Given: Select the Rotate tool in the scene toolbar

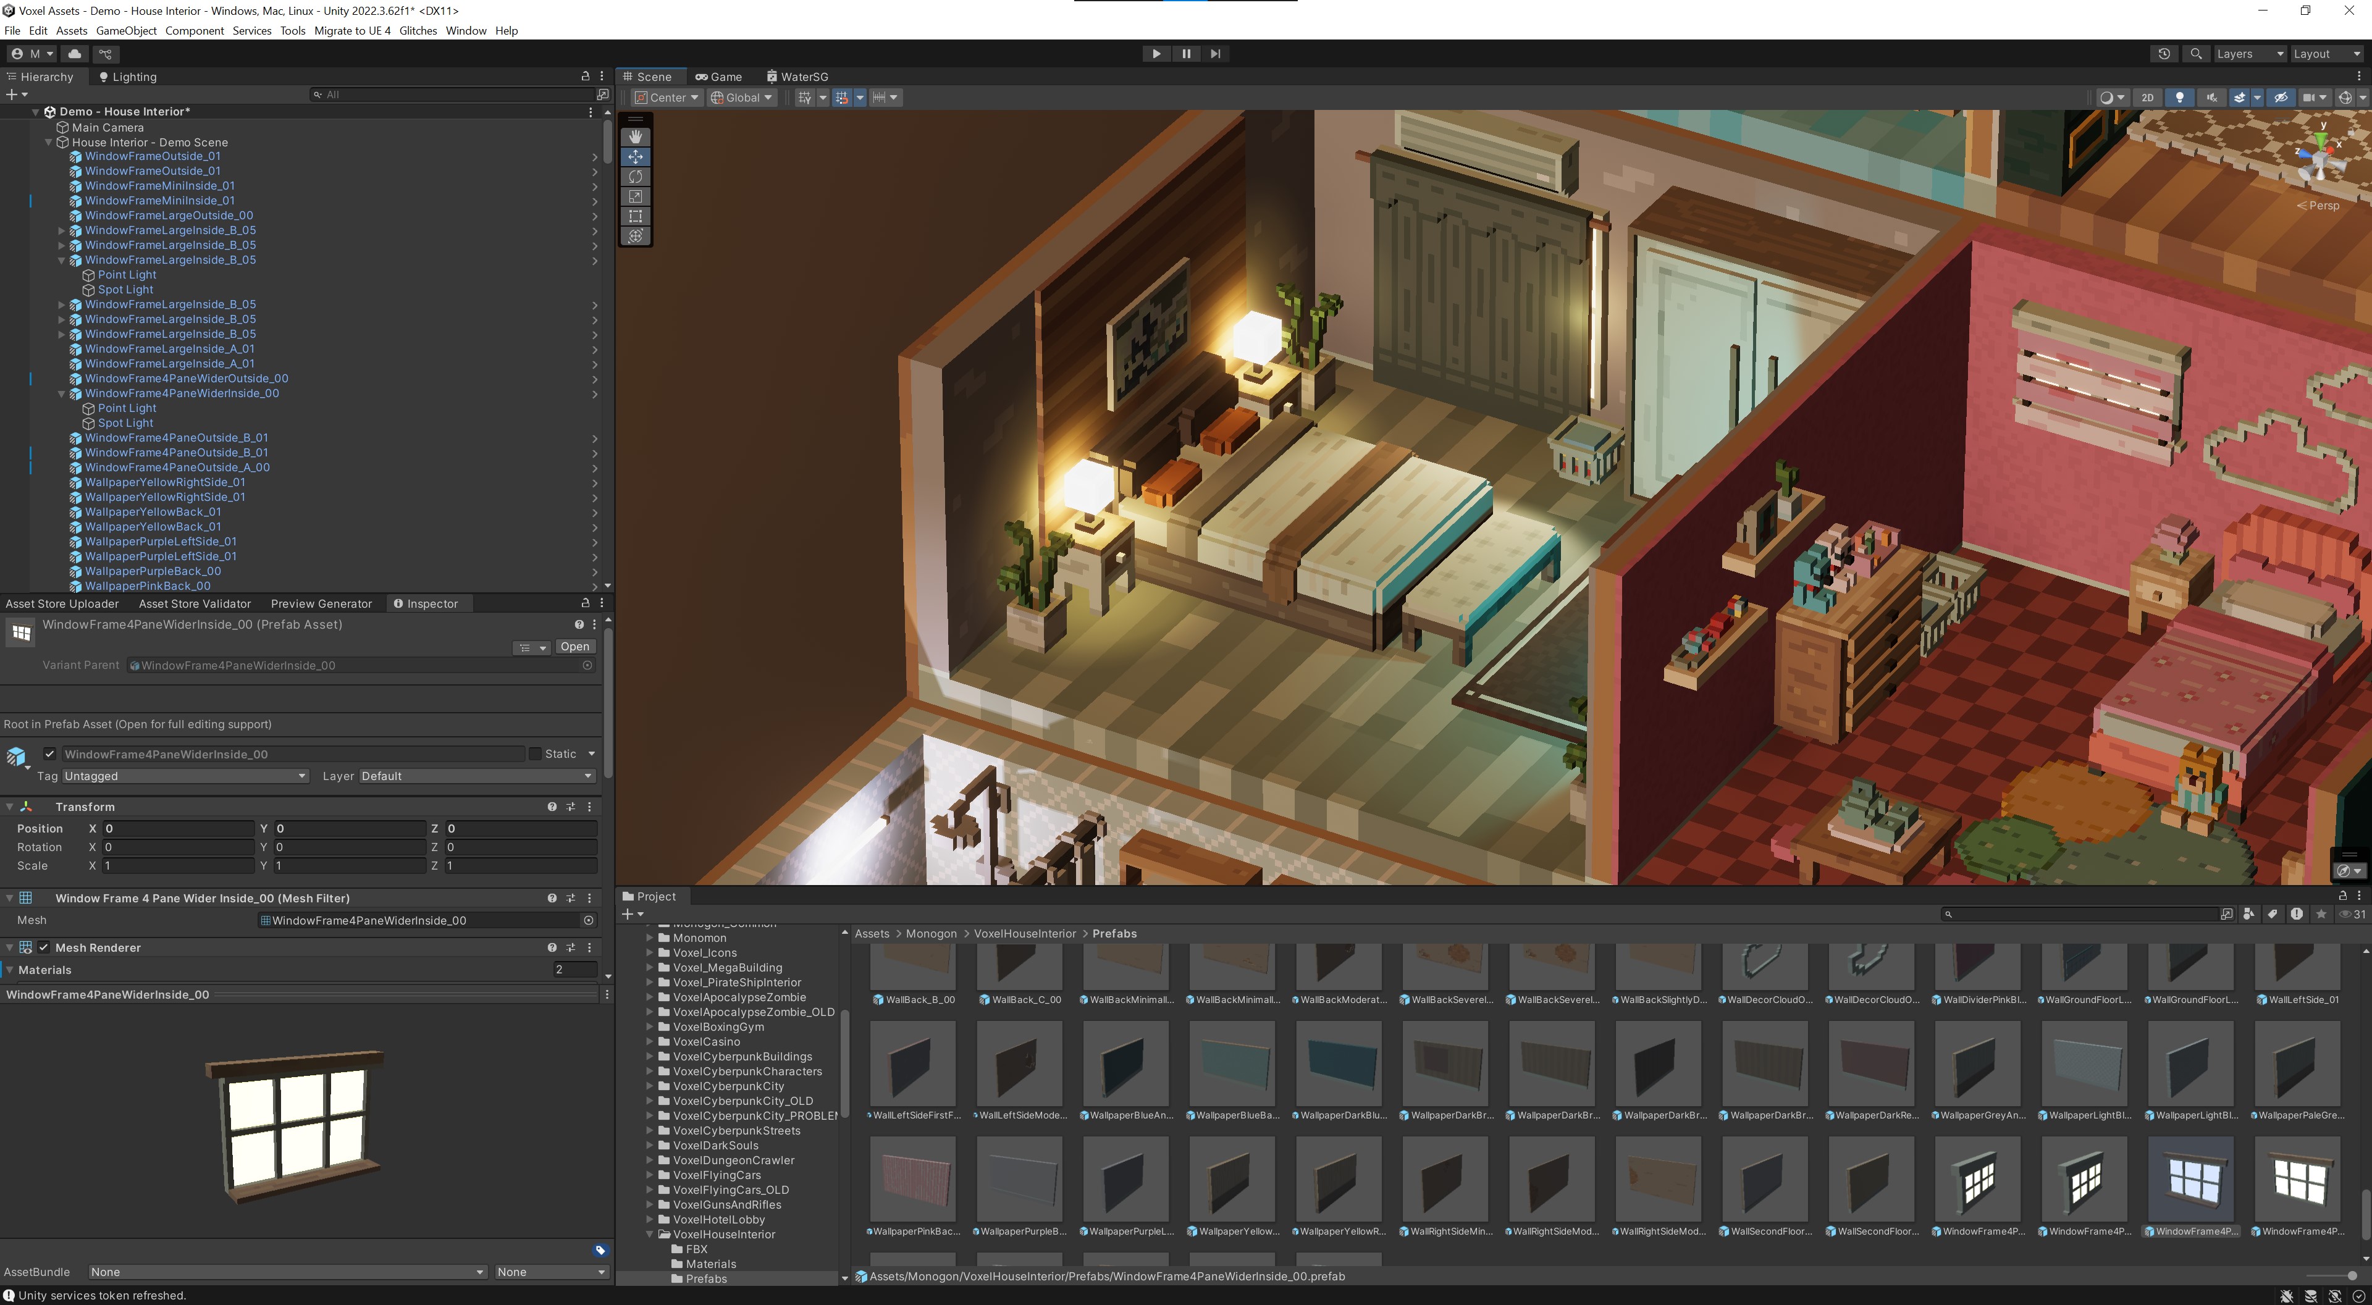Looking at the screenshot, I should pos(636,176).
